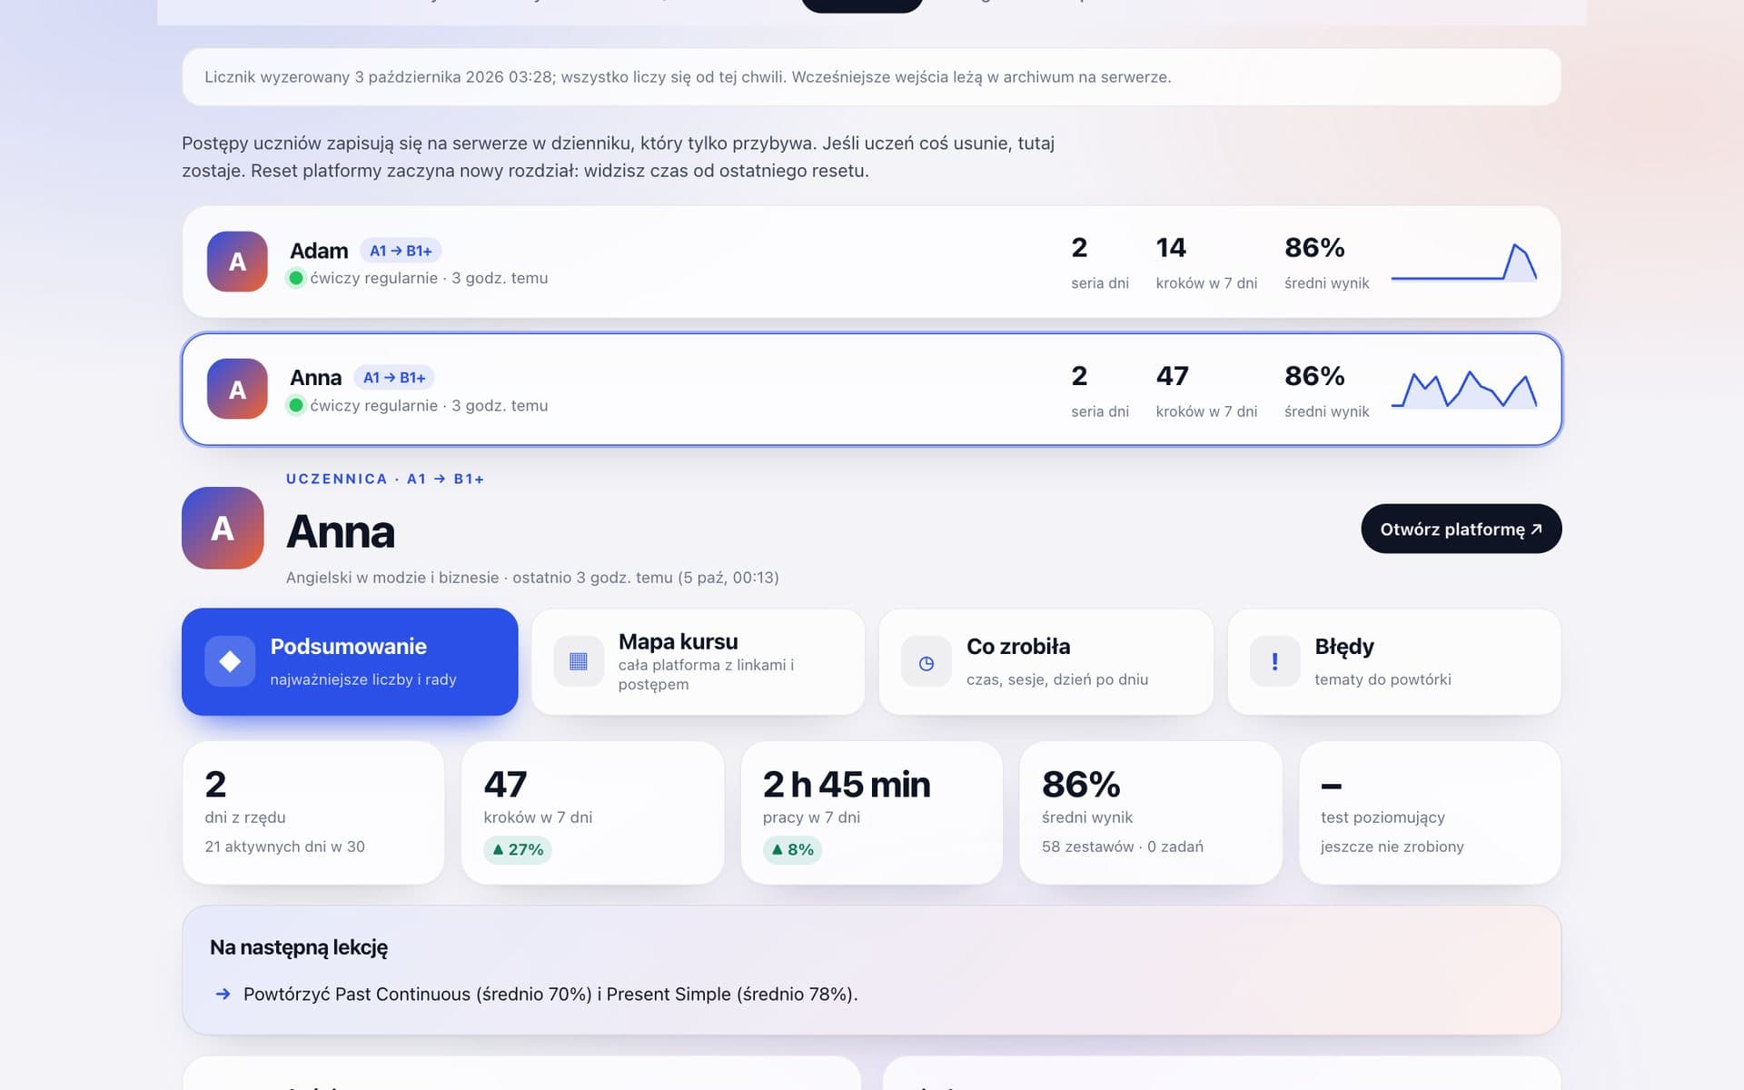Click the exclamation icon in Błędy tab

click(1274, 661)
